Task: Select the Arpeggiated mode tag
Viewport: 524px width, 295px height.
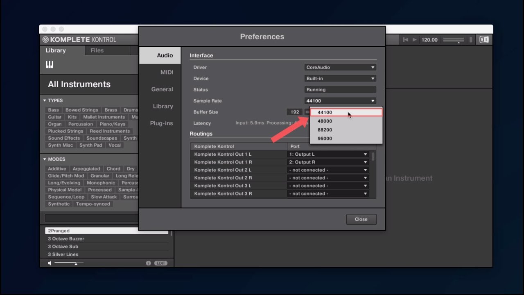Action: pos(86,169)
